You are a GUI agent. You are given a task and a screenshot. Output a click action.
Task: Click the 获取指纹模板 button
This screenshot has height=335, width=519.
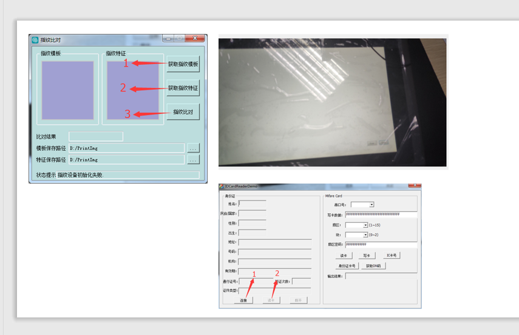click(183, 64)
